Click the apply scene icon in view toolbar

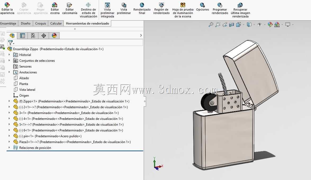point(277,25)
